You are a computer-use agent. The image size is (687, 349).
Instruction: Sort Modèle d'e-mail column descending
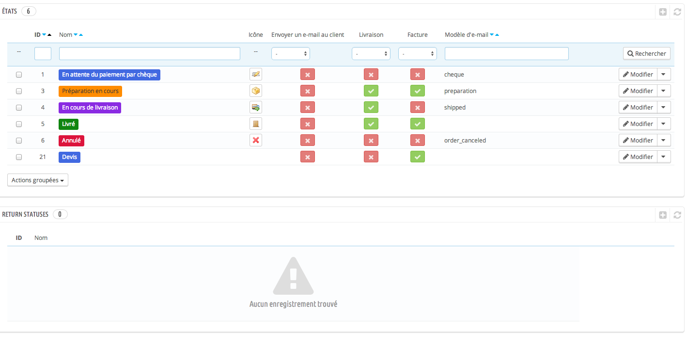(x=492, y=35)
